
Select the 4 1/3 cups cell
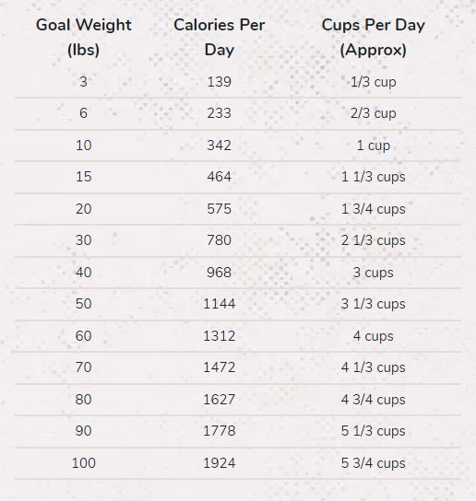[x=374, y=367]
